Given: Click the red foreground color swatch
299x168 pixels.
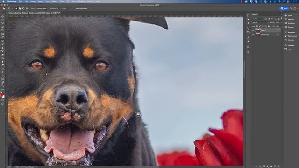Looking at the screenshot, I should click(2, 95).
